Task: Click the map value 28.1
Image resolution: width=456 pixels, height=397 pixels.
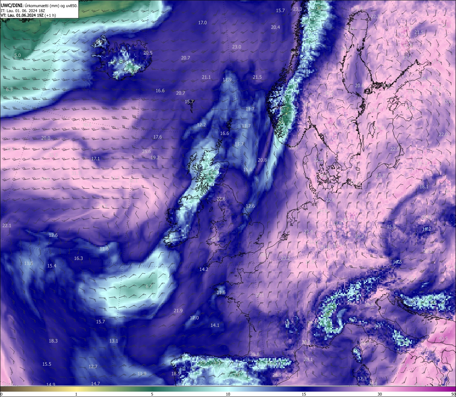Action: (308, 360)
